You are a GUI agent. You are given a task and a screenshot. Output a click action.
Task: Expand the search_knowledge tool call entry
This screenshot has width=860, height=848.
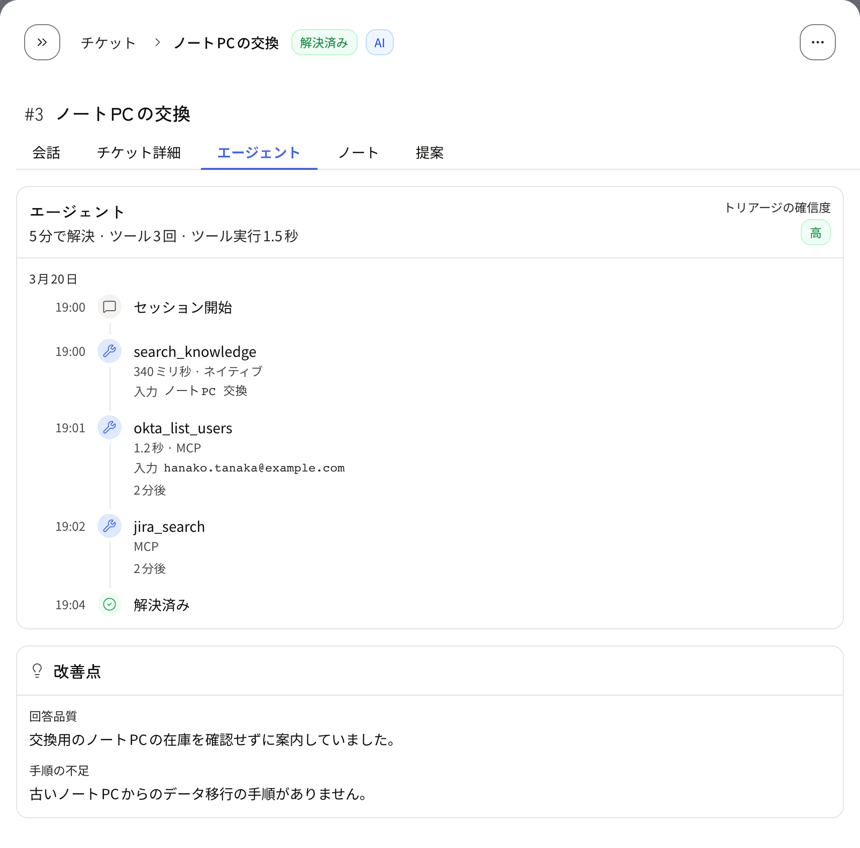pyautogui.click(x=195, y=351)
